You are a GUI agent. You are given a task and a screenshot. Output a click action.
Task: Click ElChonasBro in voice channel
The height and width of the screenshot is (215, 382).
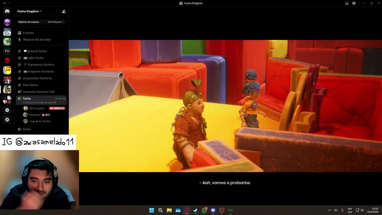[37, 108]
